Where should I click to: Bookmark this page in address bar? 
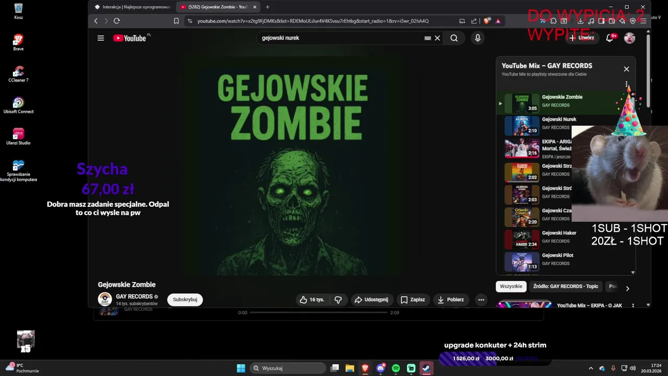point(176,21)
